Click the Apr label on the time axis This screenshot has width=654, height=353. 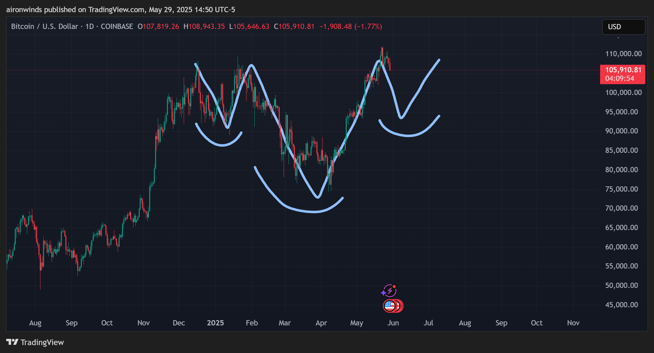point(321,323)
